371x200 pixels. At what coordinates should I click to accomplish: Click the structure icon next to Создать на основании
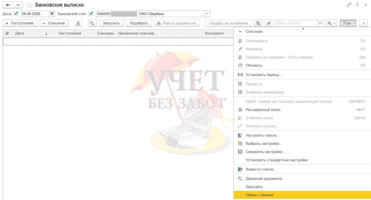(x=258, y=23)
